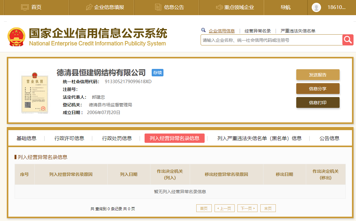Click 序号 column header
Screen dimensions: 356x221
[x=24, y=174]
